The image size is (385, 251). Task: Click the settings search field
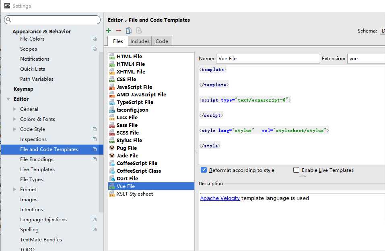[52, 20]
